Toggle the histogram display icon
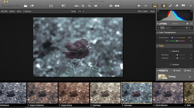This screenshot has width=194, height=108. [x=155, y=6]
